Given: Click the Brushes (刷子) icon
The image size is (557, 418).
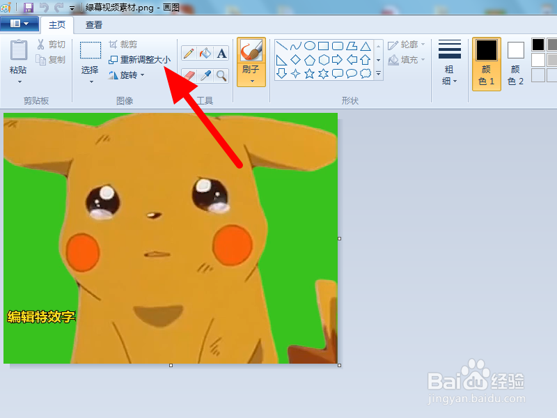Looking at the screenshot, I should click(251, 50).
